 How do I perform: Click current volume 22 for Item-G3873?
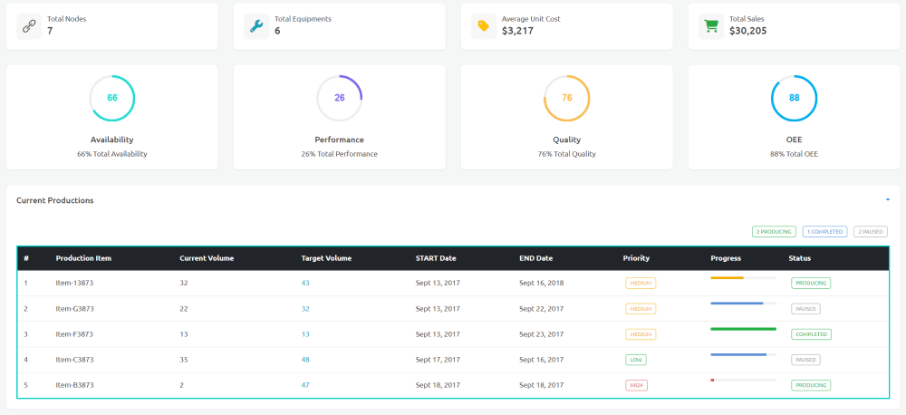184,309
